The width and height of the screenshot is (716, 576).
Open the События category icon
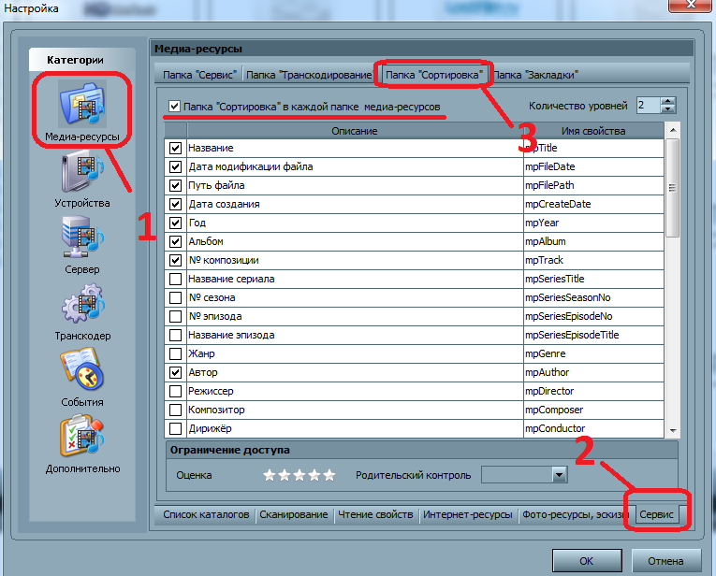(x=82, y=371)
